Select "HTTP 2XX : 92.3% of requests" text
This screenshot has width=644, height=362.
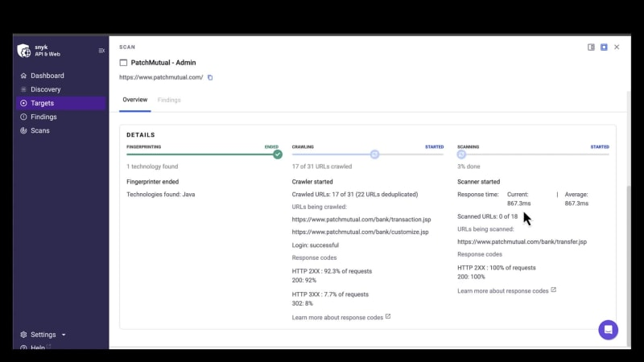click(332, 271)
